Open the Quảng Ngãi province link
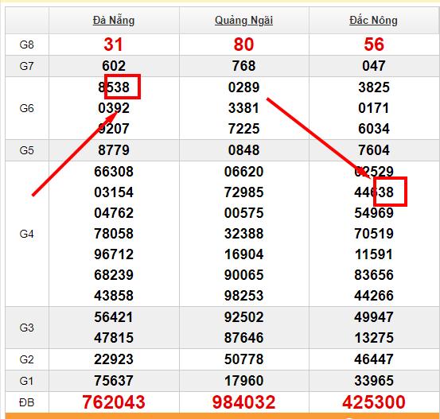Viewport: 440px width, 419px height. [243, 21]
